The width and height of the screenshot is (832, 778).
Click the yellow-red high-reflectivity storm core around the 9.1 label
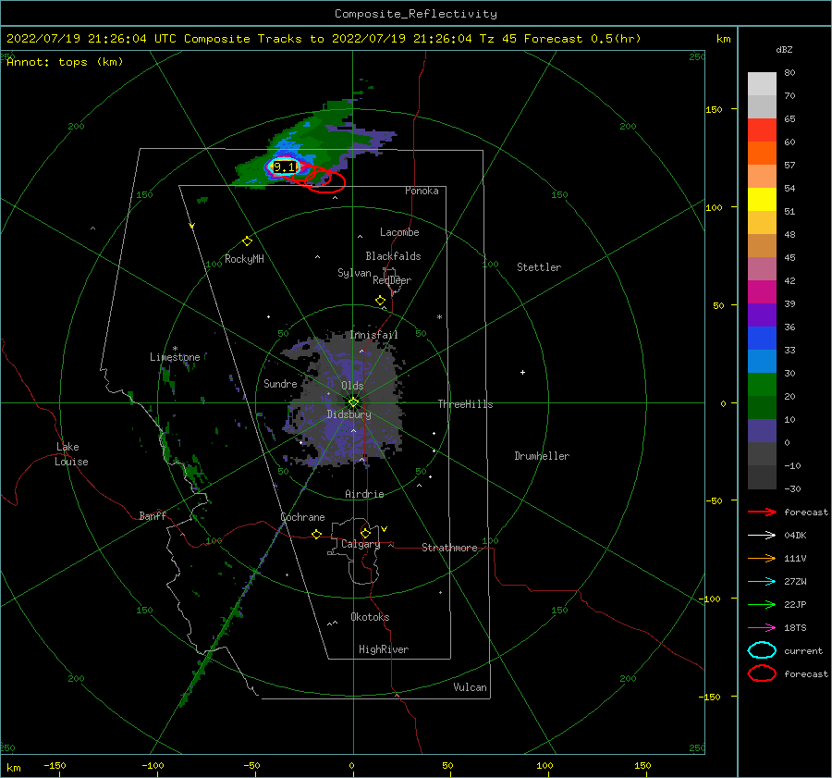point(285,167)
